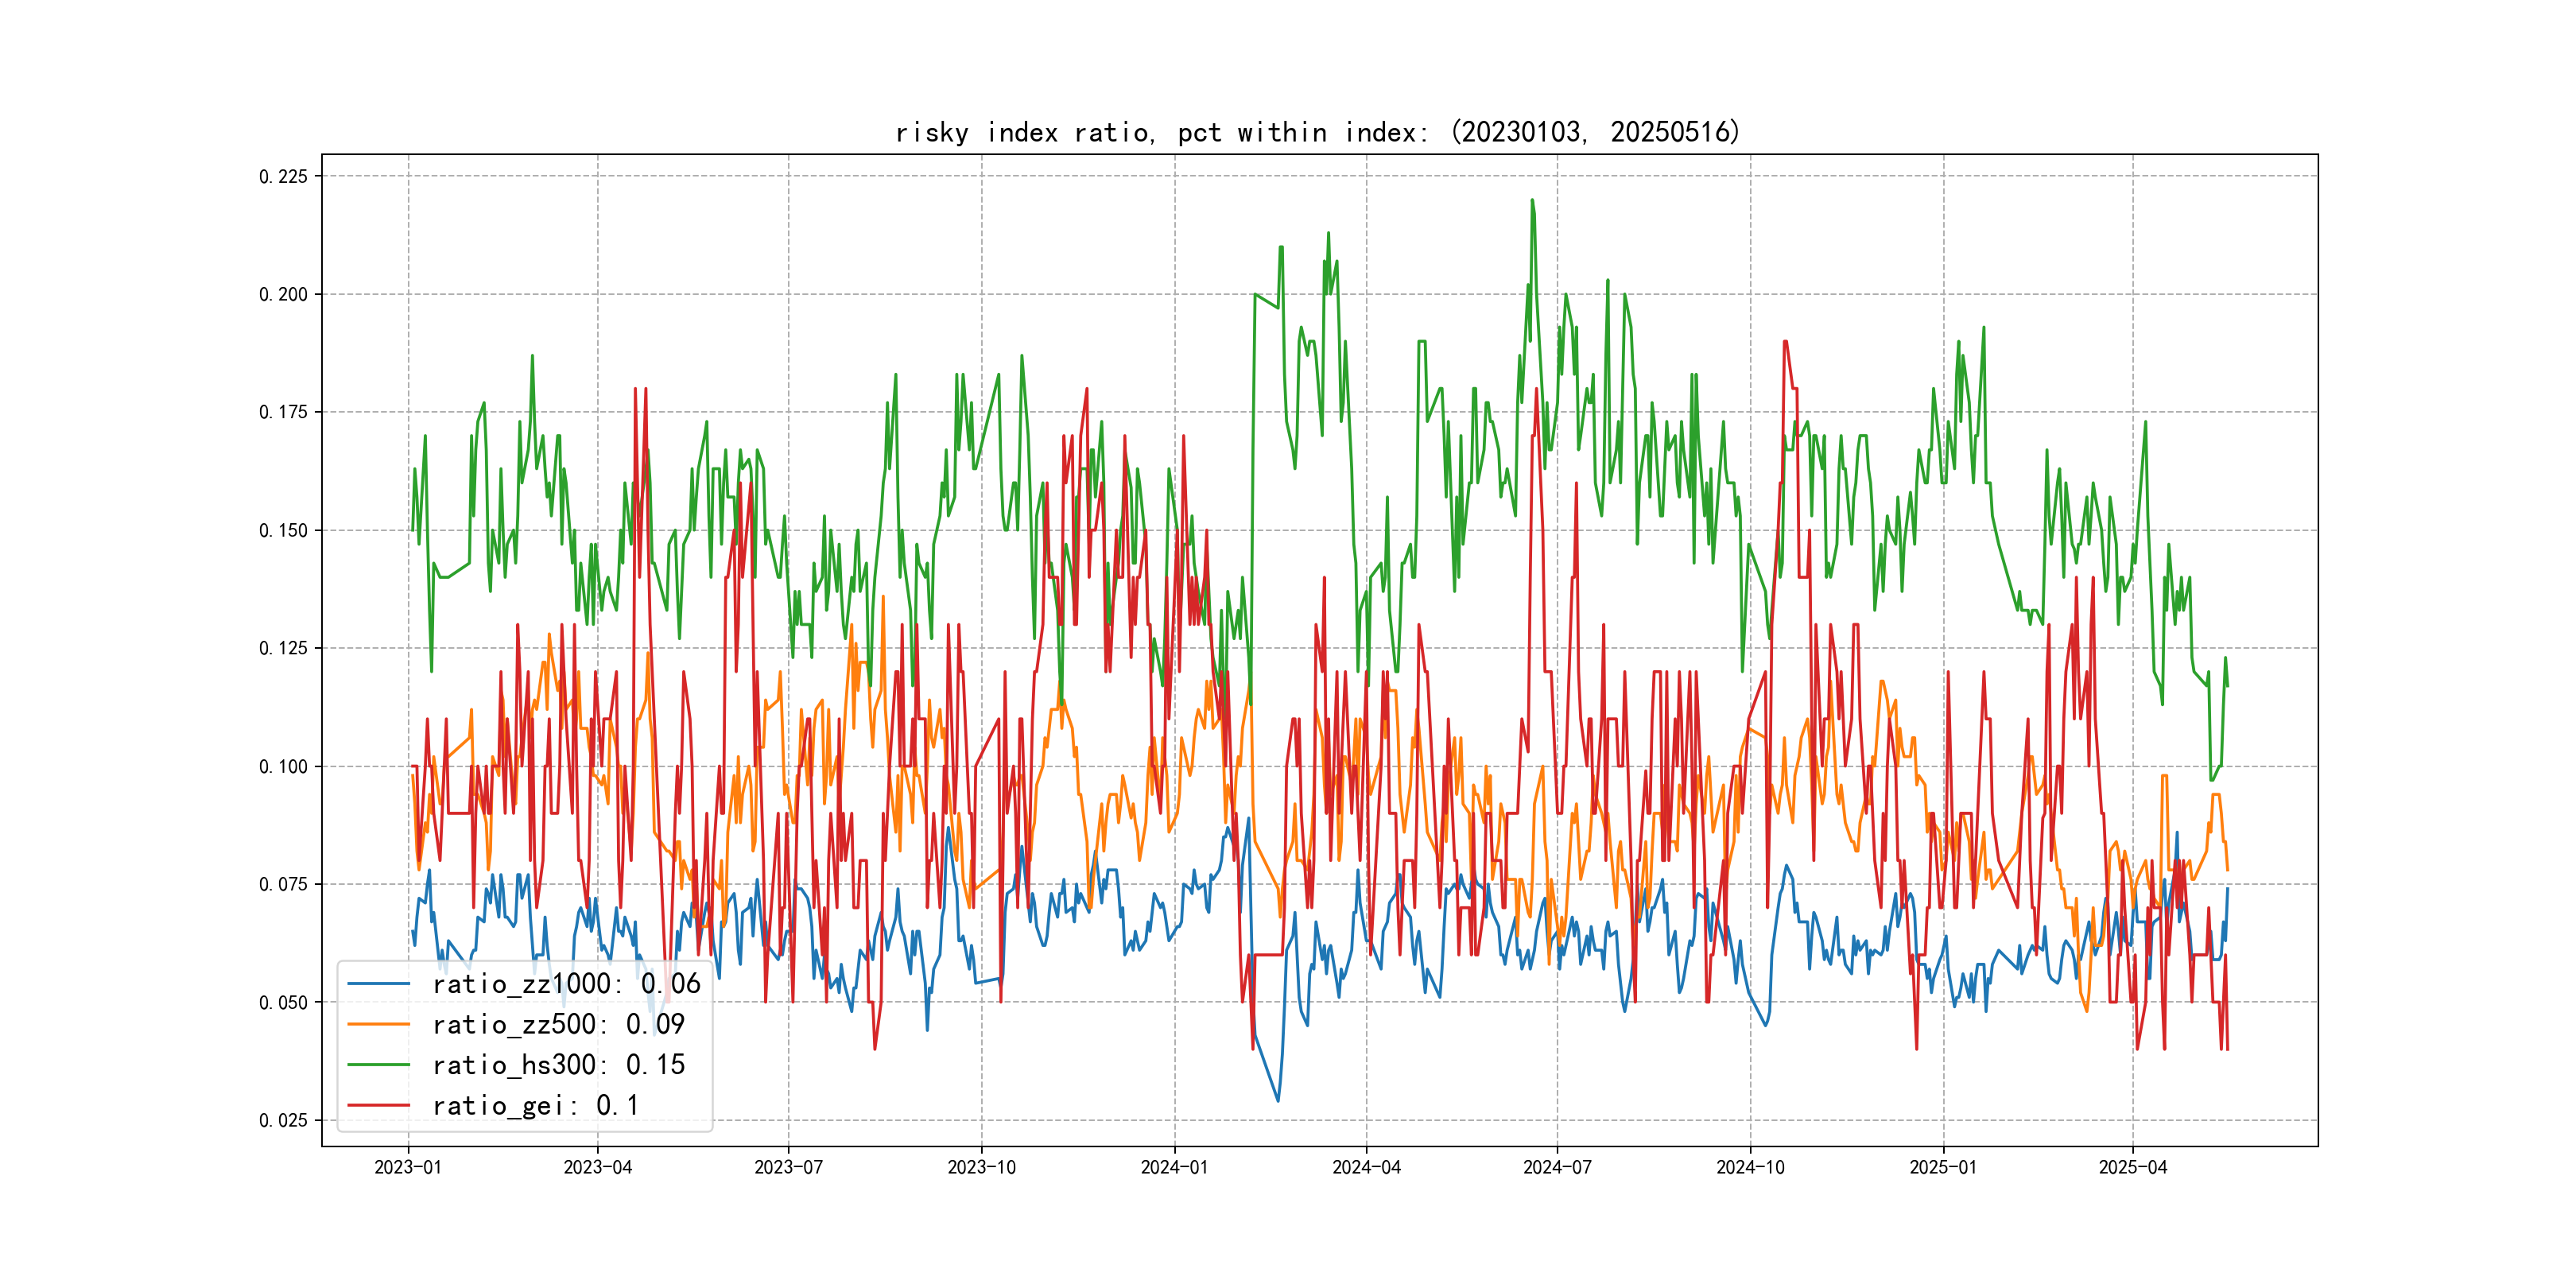Click the 2024-10 x-axis tick label
The image size is (2576, 1288).
tap(1750, 1167)
